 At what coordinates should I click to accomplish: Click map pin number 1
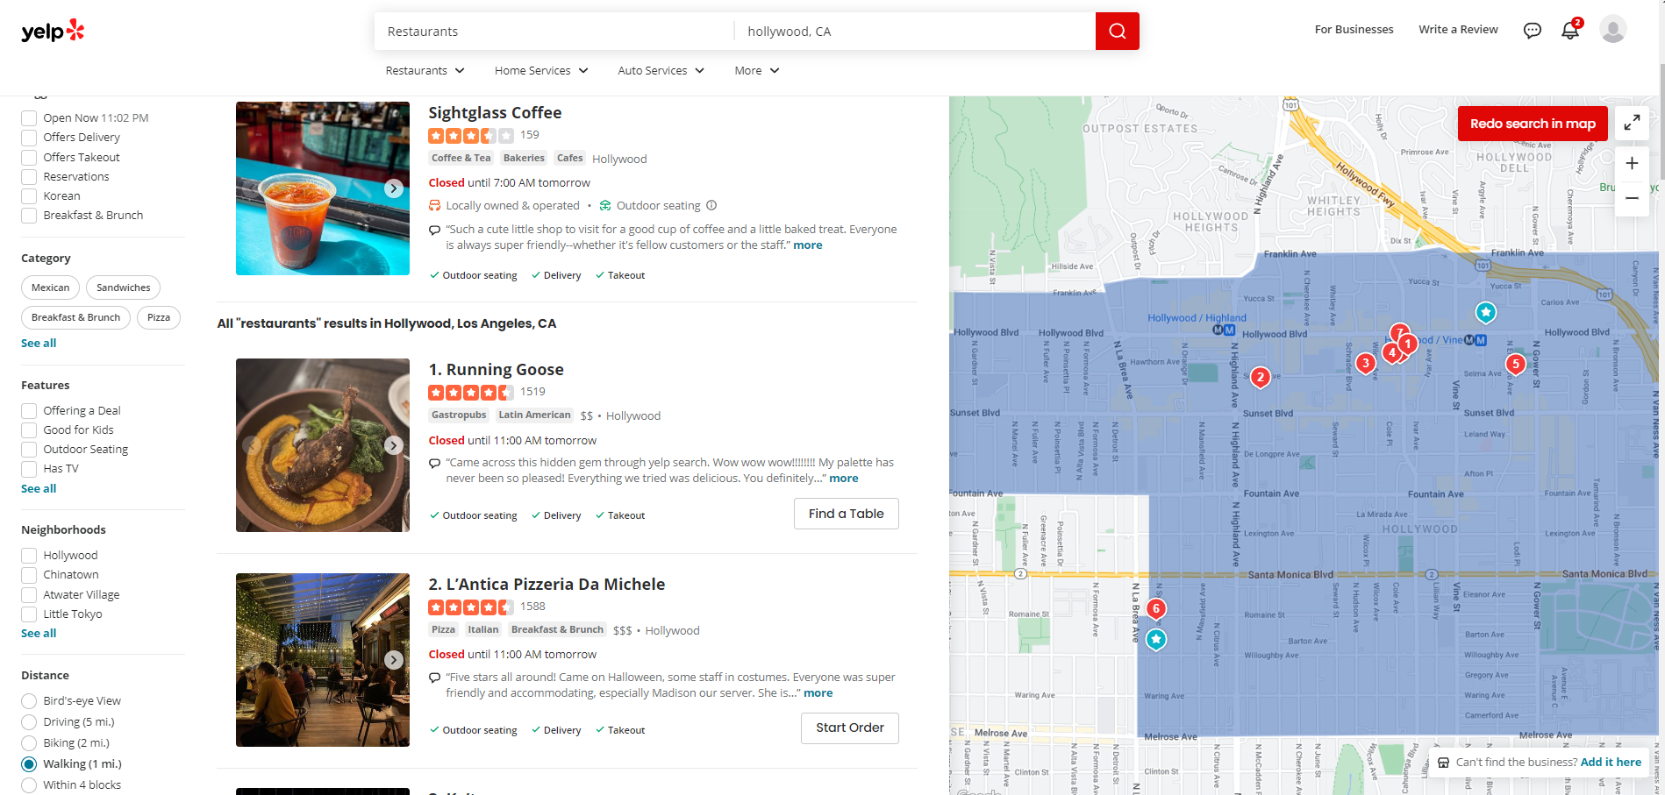(1407, 344)
